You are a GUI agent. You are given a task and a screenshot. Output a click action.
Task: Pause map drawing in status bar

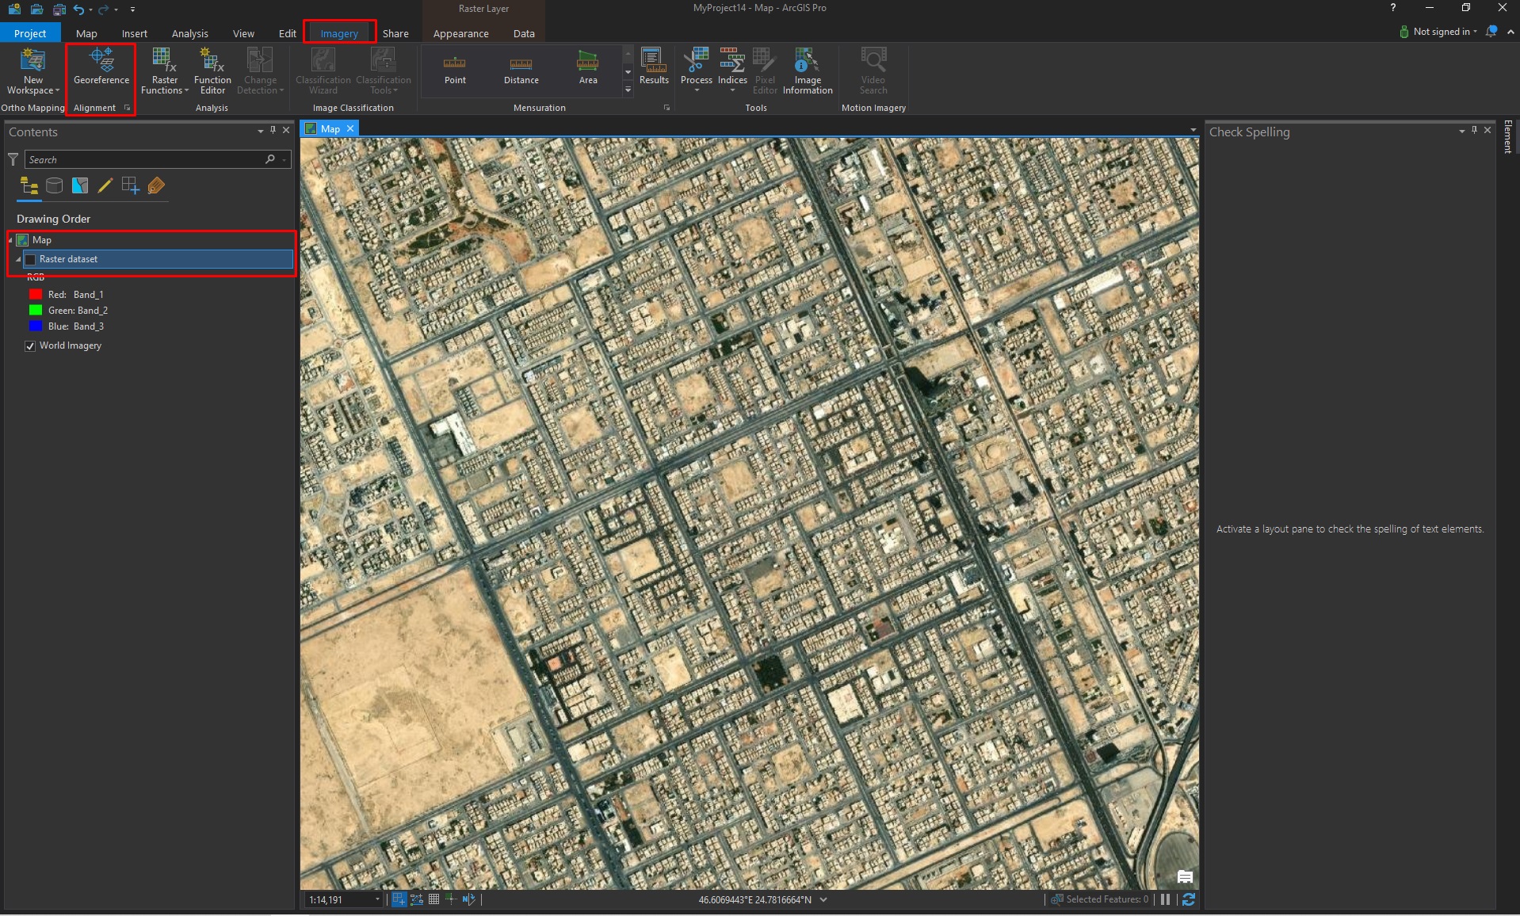(x=1165, y=899)
